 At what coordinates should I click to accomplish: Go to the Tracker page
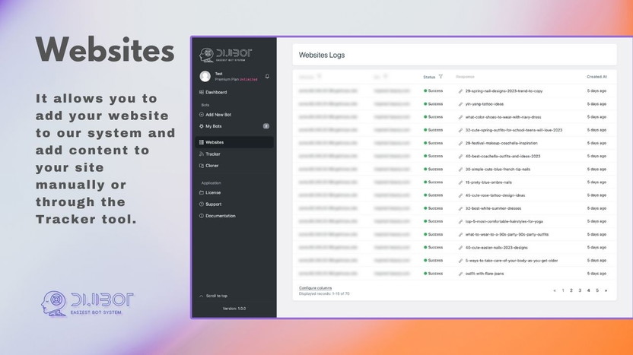pos(213,154)
